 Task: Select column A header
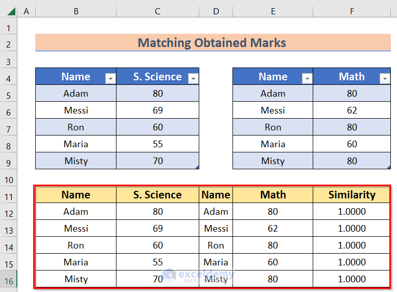[26, 11]
